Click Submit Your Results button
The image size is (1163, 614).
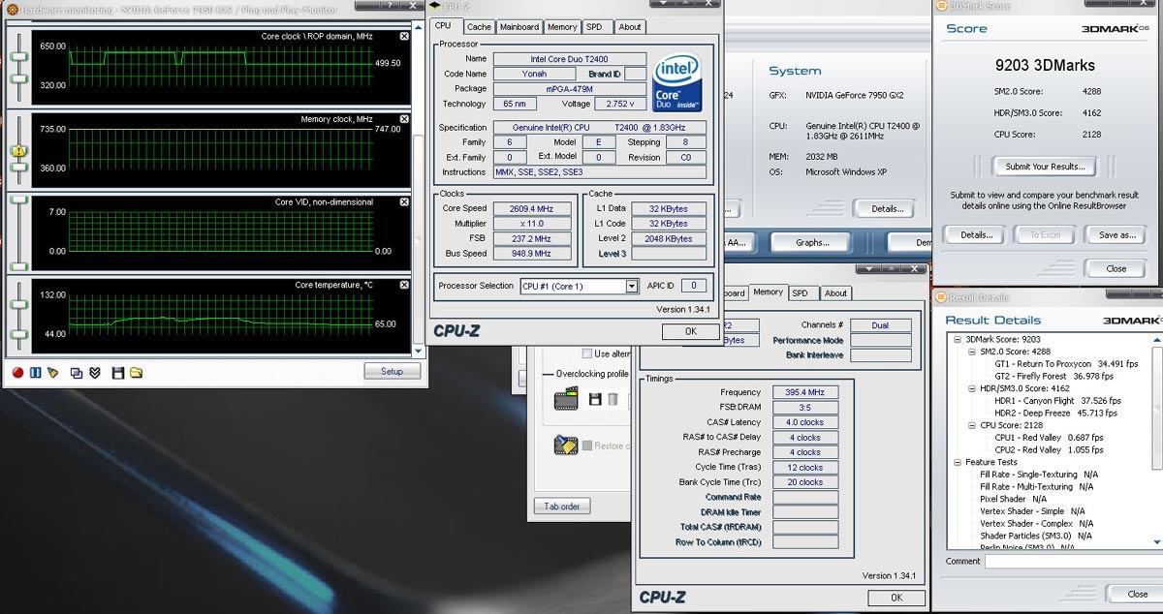(1045, 167)
